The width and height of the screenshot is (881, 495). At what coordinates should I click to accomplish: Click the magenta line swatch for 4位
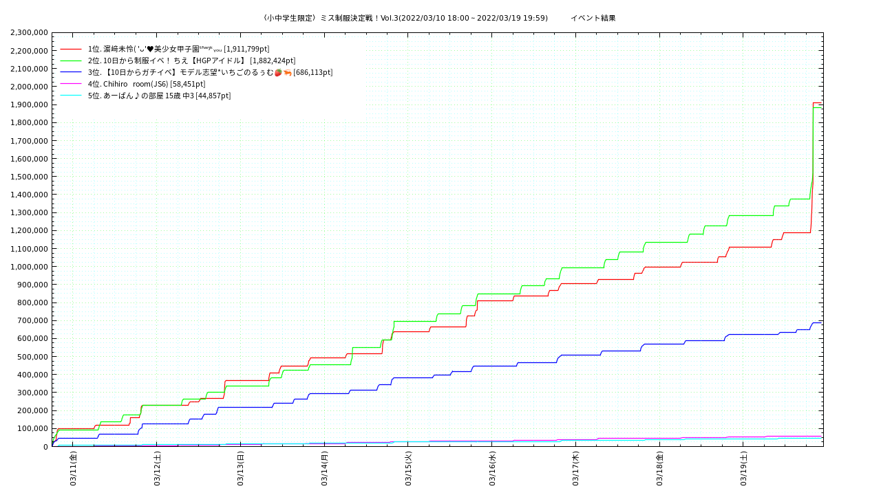[x=71, y=84]
